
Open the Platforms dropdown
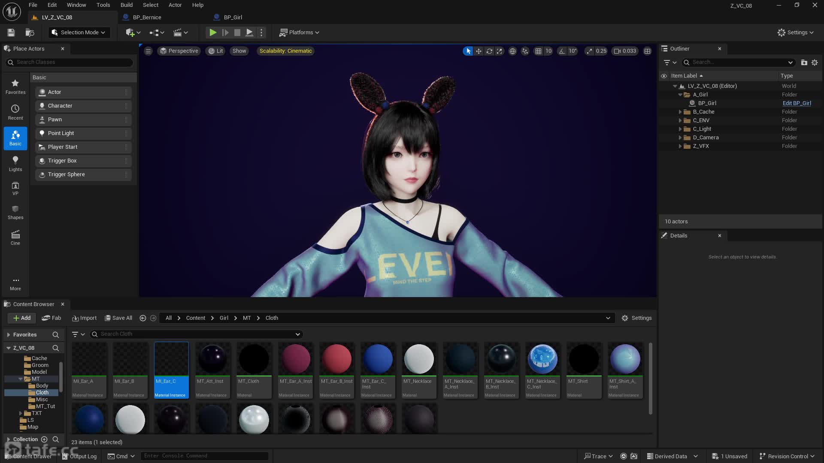[x=300, y=33]
